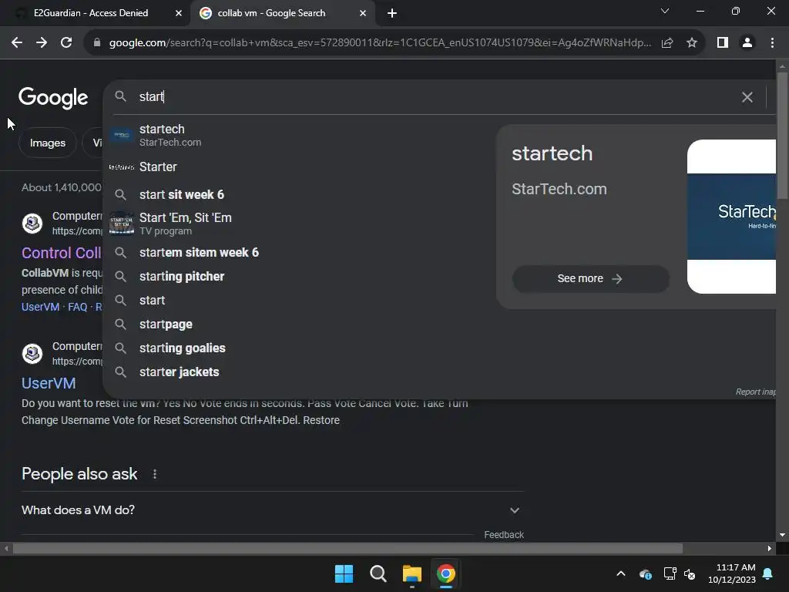Open the clock showing 11:17 AM

(x=732, y=573)
